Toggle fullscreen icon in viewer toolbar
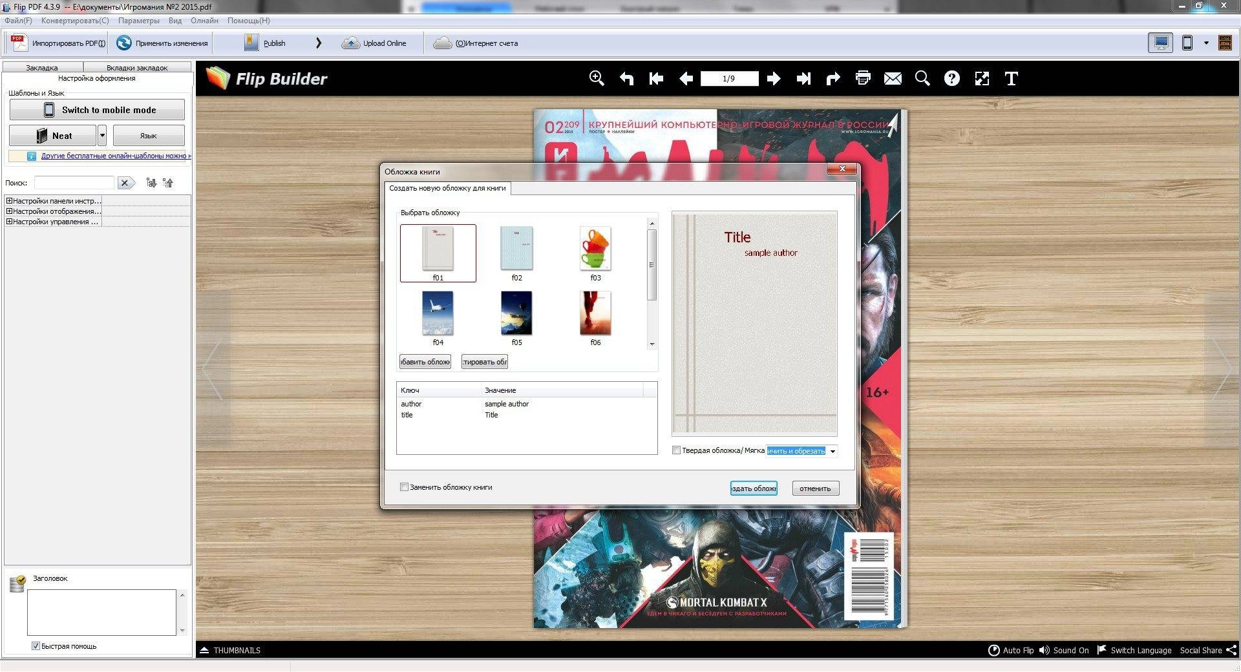This screenshot has height=672, width=1241. pos(982,79)
